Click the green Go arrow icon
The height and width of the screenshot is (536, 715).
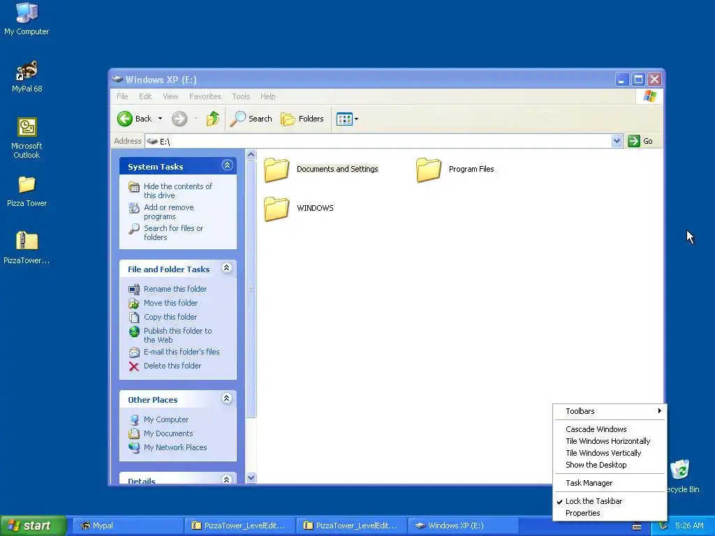click(634, 141)
